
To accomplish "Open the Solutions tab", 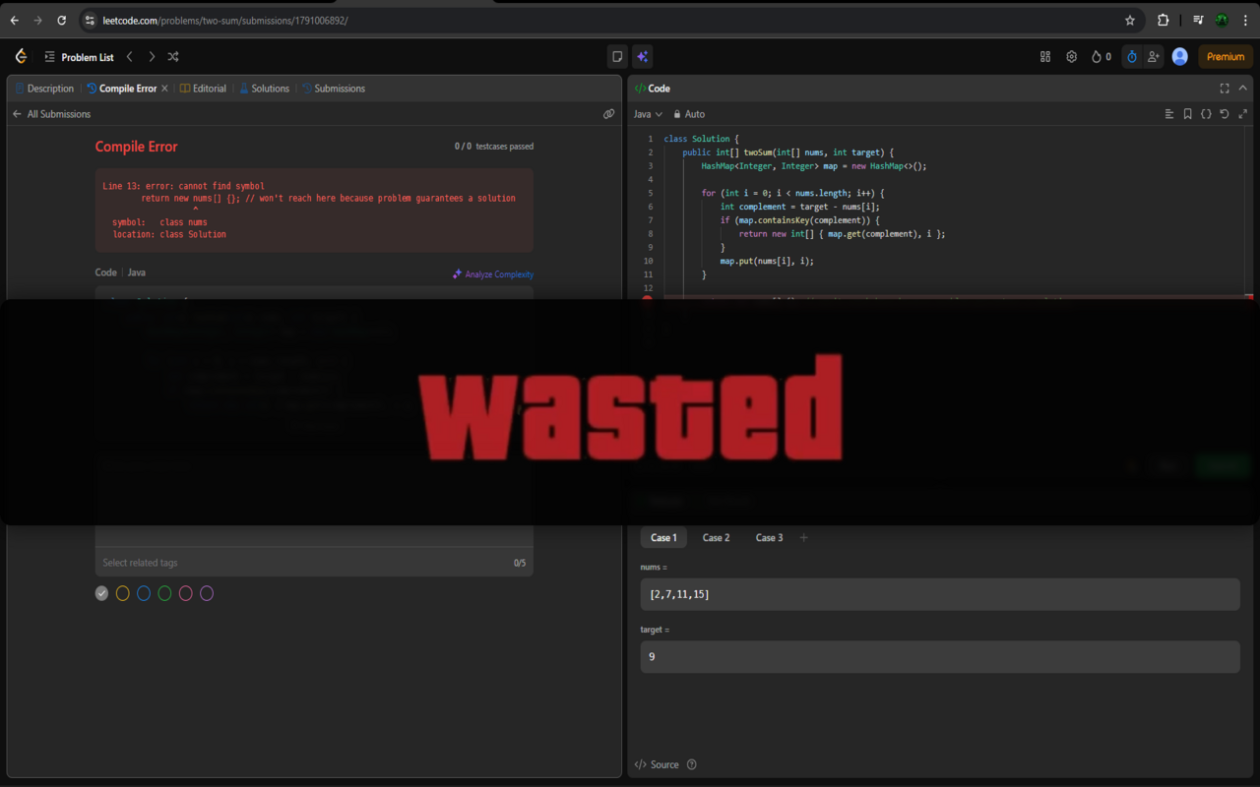I will tap(264, 89).
